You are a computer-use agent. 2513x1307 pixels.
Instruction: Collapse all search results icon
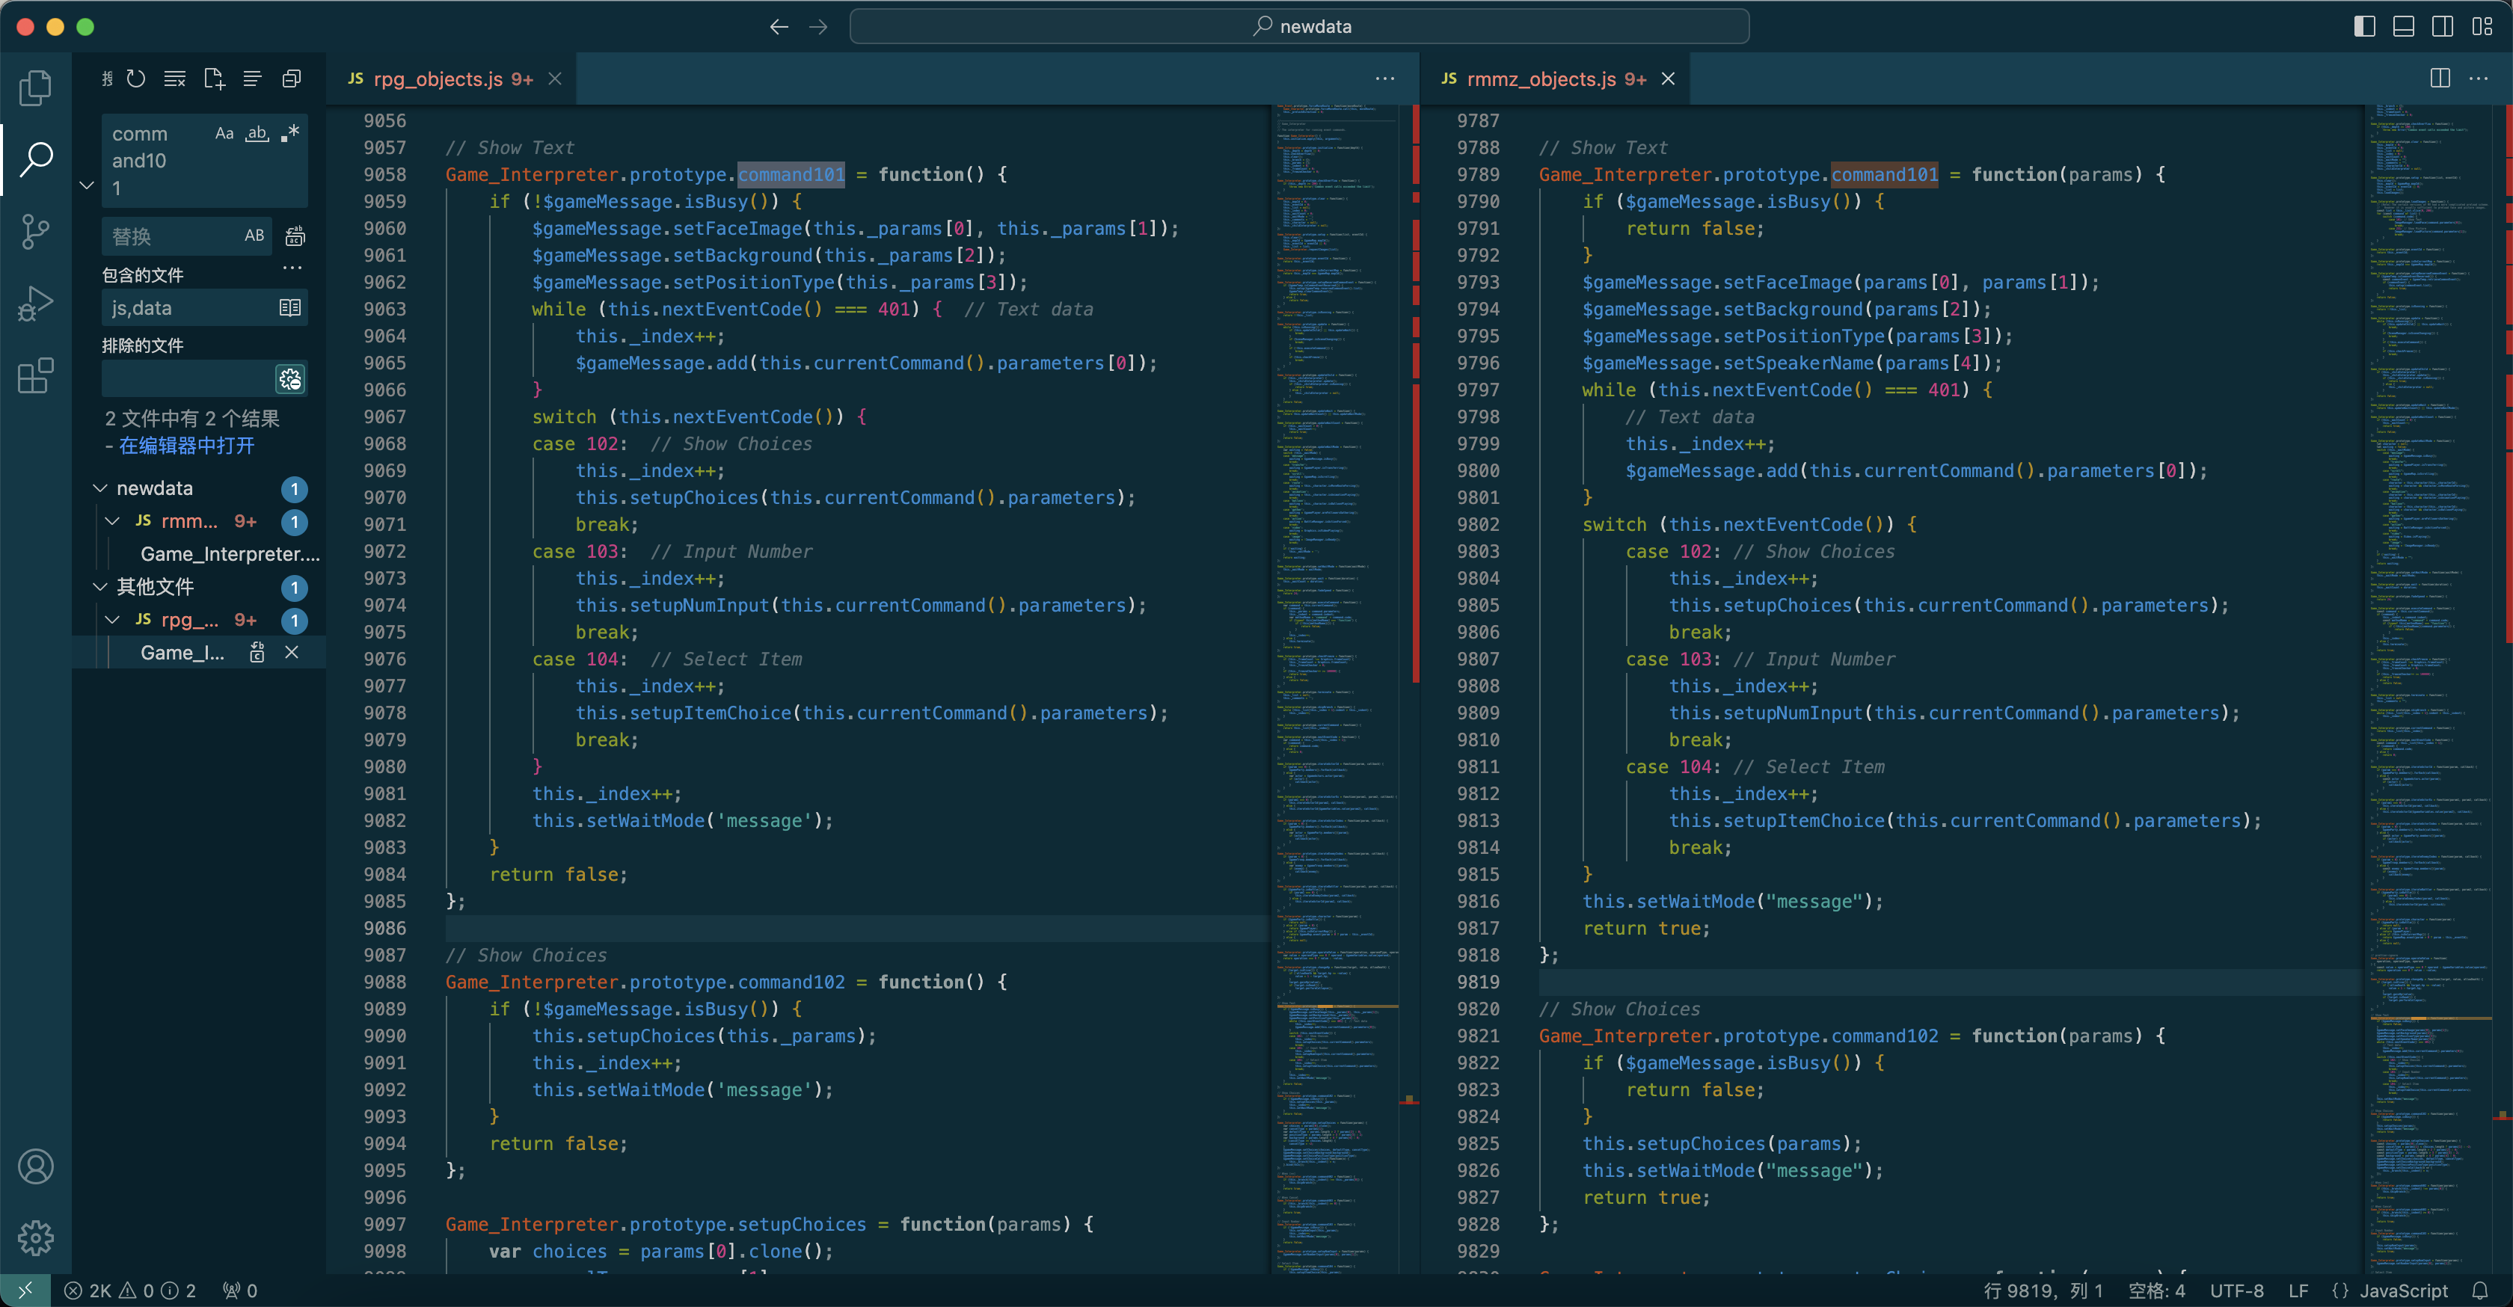tap(291, 79)
